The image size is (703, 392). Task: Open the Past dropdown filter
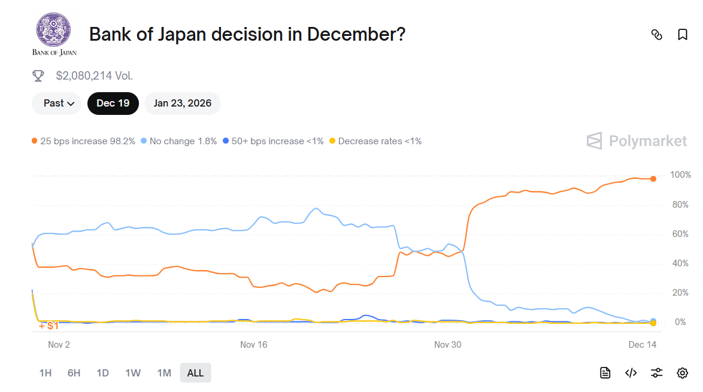click(x=56, y=103)
